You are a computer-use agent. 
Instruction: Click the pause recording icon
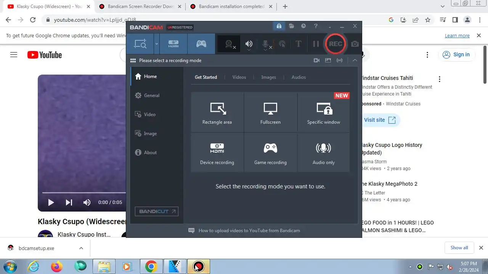click(x=316, y=44)
